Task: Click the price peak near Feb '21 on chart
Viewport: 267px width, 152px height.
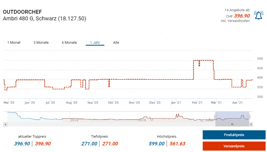Action: 203,60
